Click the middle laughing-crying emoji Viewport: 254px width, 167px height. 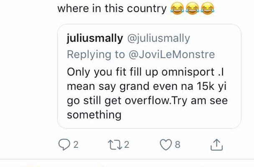tap(193, 8)
